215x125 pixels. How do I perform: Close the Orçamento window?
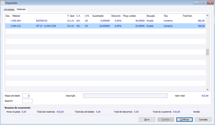point(210,3)
